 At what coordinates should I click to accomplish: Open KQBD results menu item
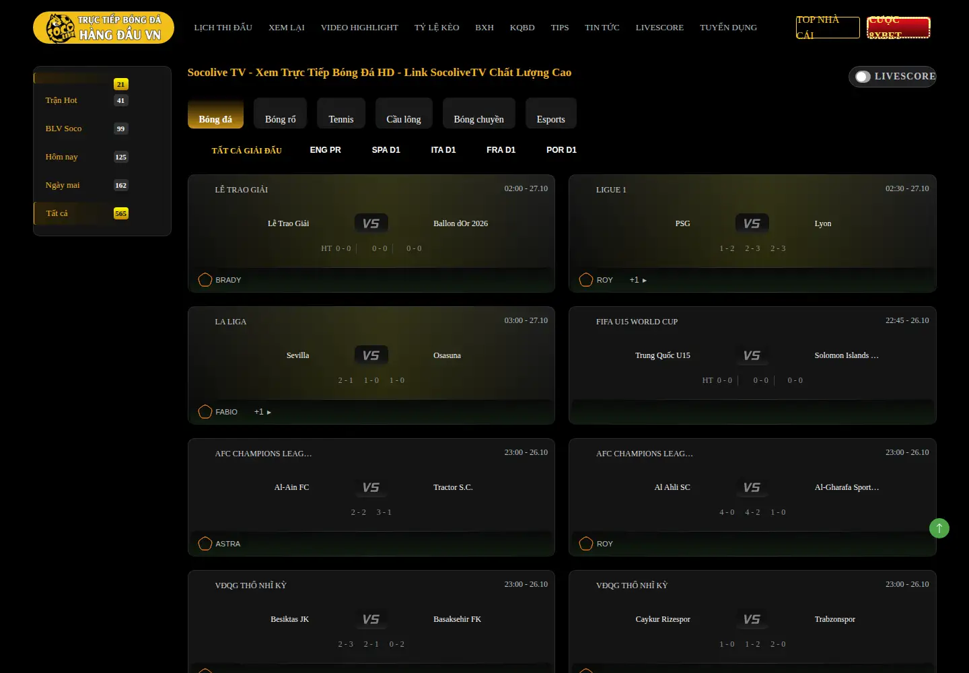[522, 28]
